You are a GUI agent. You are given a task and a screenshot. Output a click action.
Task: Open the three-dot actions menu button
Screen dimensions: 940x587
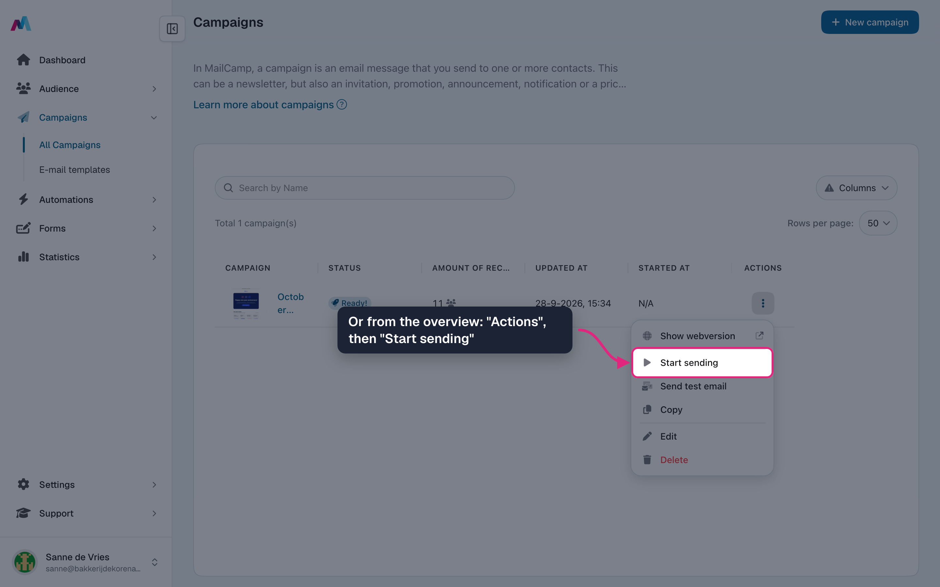(763, 303)
